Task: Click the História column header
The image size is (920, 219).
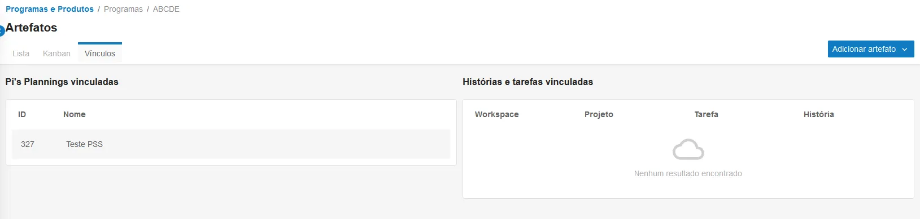Action: 819,114
